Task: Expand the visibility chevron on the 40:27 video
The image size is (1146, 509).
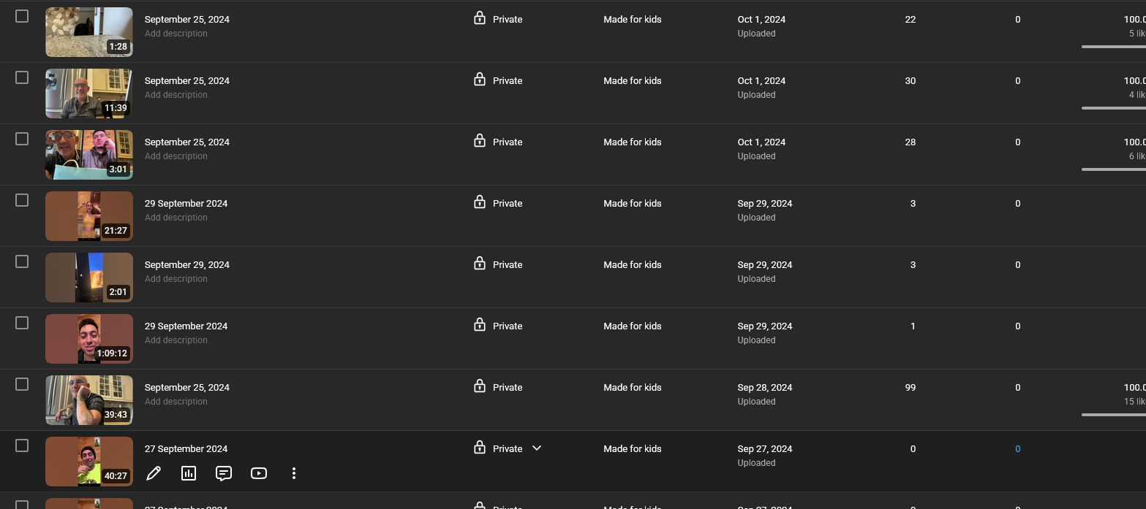Action: coord(537,448)
